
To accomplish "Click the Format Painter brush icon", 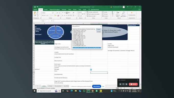I will click(38, 16).
